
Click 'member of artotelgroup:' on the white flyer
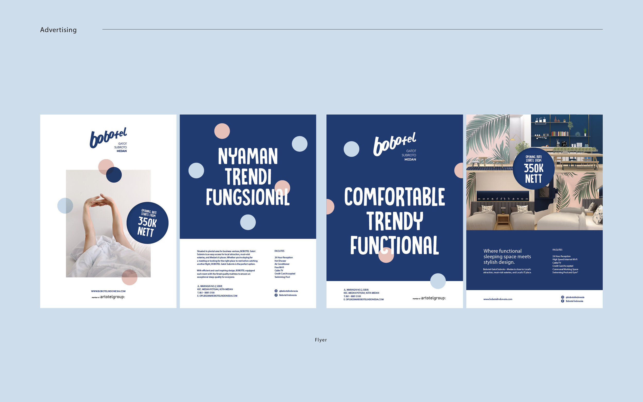tap(108, 297)
